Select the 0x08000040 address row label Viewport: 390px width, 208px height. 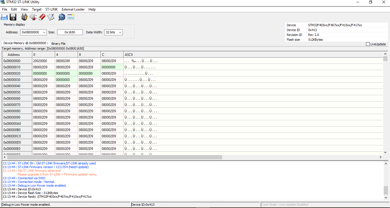click(x=17, y=86)
